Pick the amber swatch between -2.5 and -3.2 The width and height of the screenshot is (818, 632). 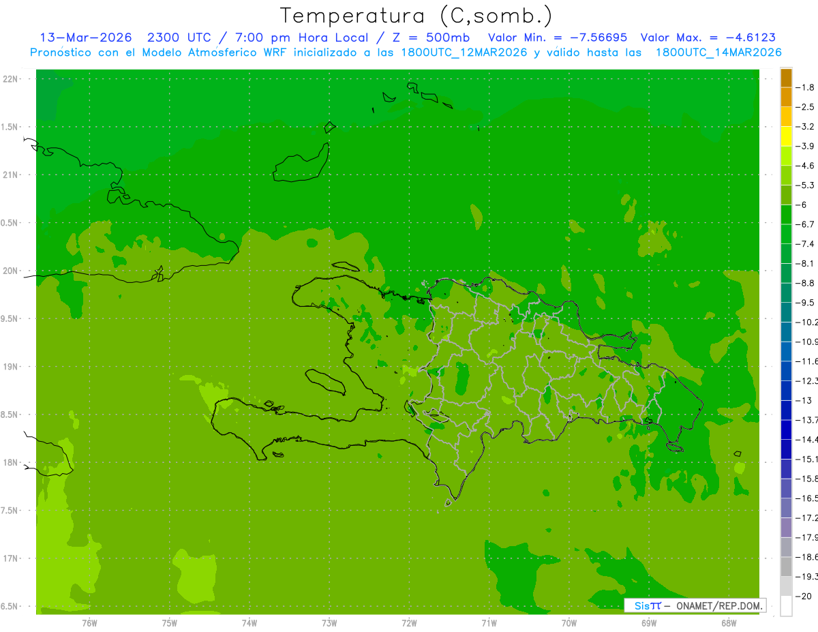coord(787,117)
